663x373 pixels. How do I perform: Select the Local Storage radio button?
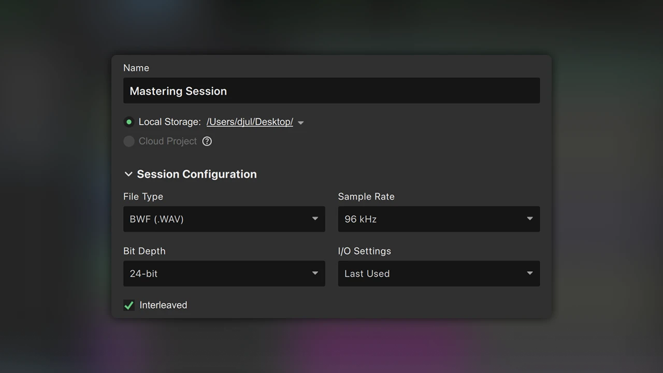129,122
